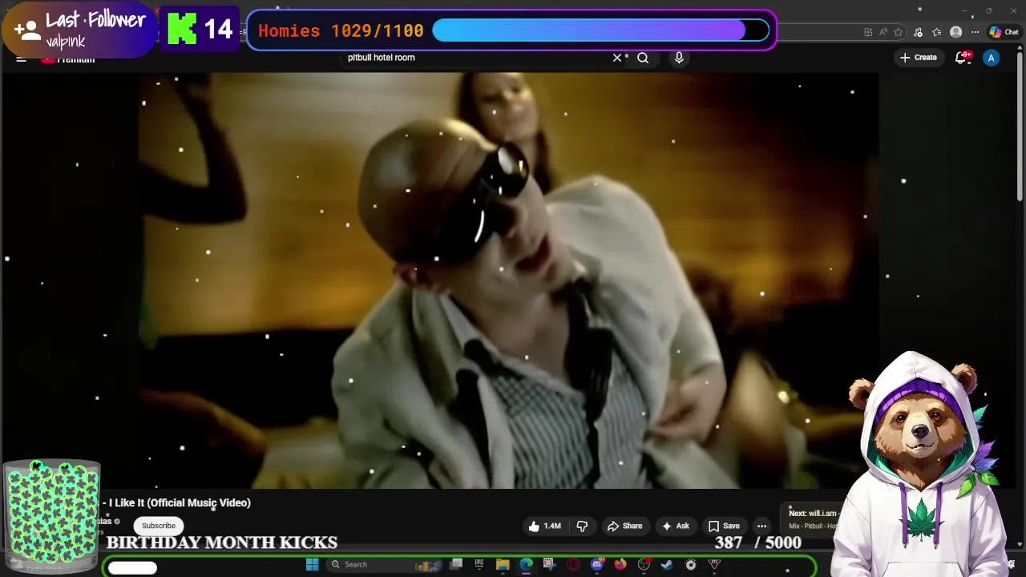The image size is (1026, 577).
Task: Open the 'Next: will.i.am' mix entry
Action: coord(812,519)
